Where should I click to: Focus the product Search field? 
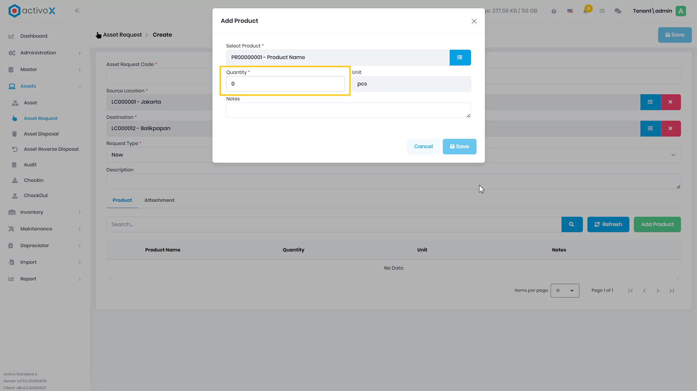coord(334,225)
